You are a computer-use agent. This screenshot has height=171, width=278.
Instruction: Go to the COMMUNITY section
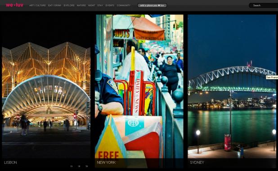click(x=124, y=5)
